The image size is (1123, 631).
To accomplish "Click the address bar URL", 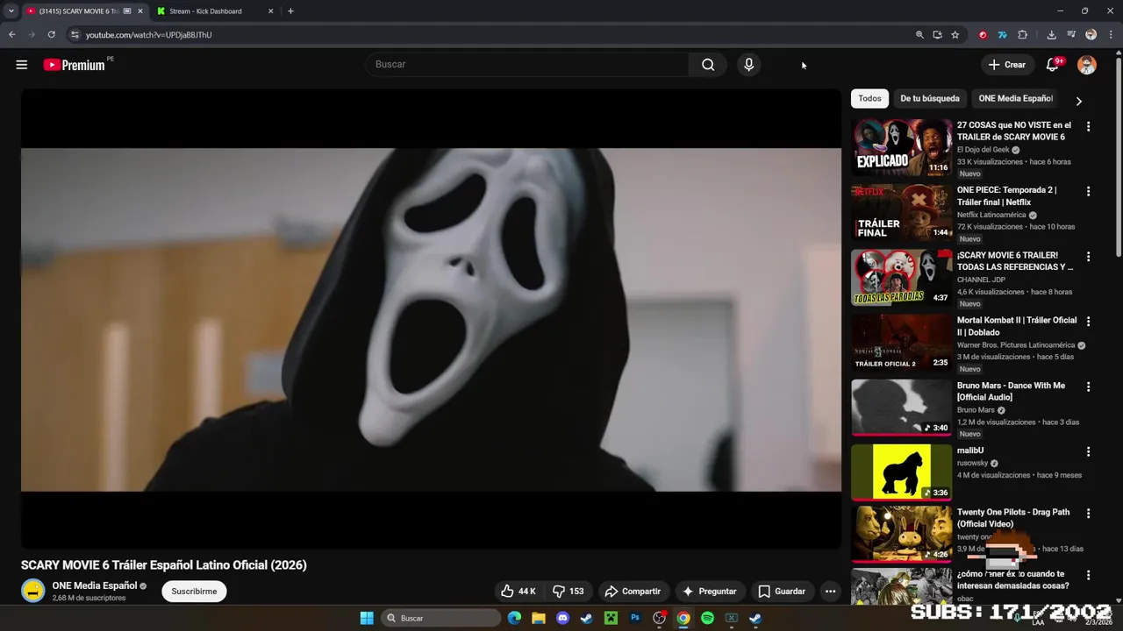I will (x=149, y=35).
